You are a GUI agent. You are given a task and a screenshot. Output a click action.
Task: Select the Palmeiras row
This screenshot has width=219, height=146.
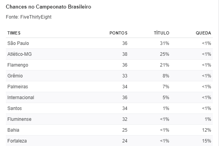[109, 87]
